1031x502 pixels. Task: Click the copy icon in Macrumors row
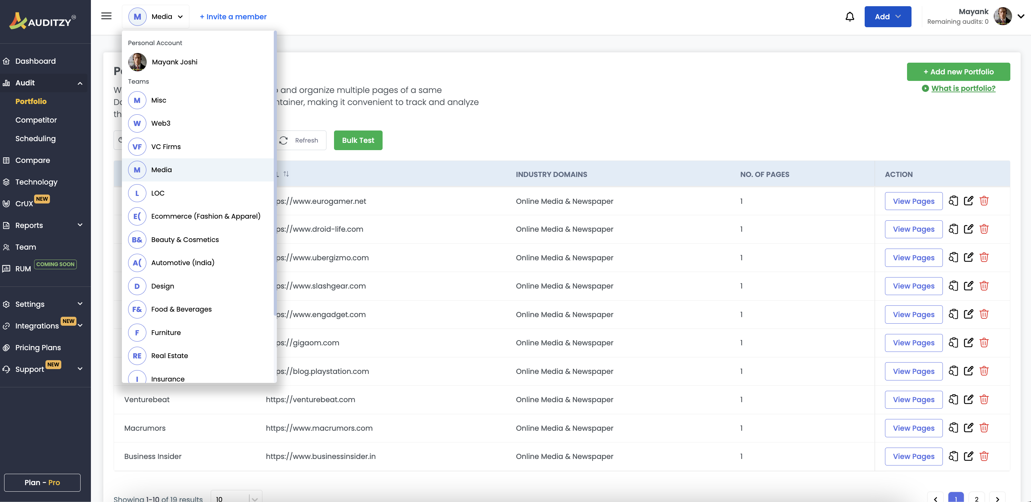coord(954,428)
